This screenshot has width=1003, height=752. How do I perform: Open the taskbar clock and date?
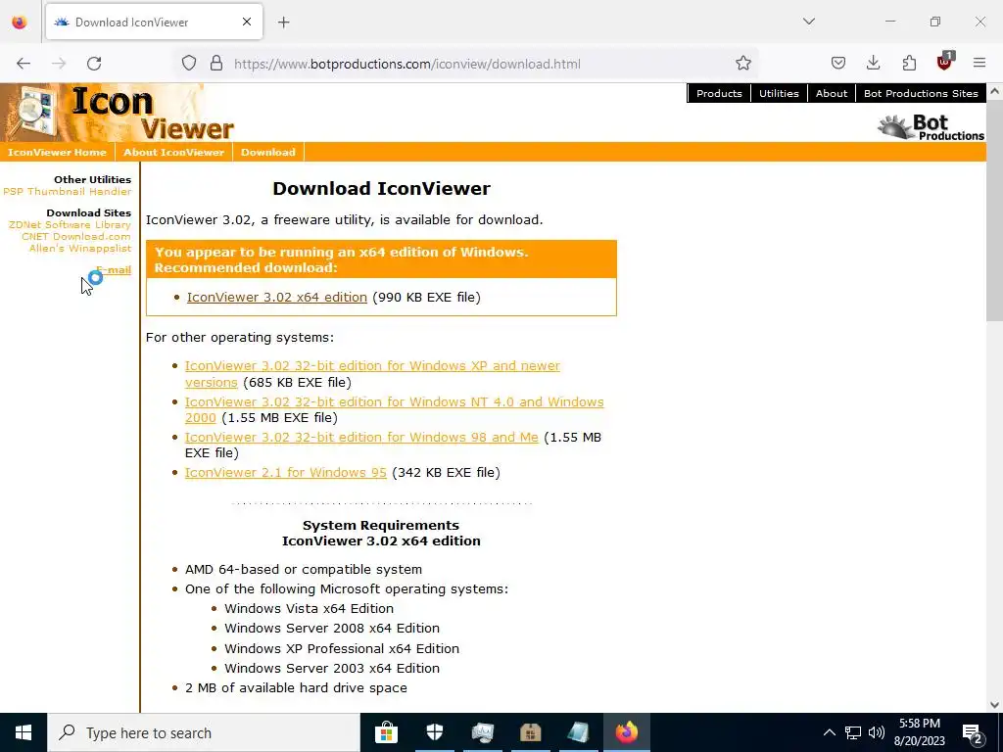click(920, 732)
